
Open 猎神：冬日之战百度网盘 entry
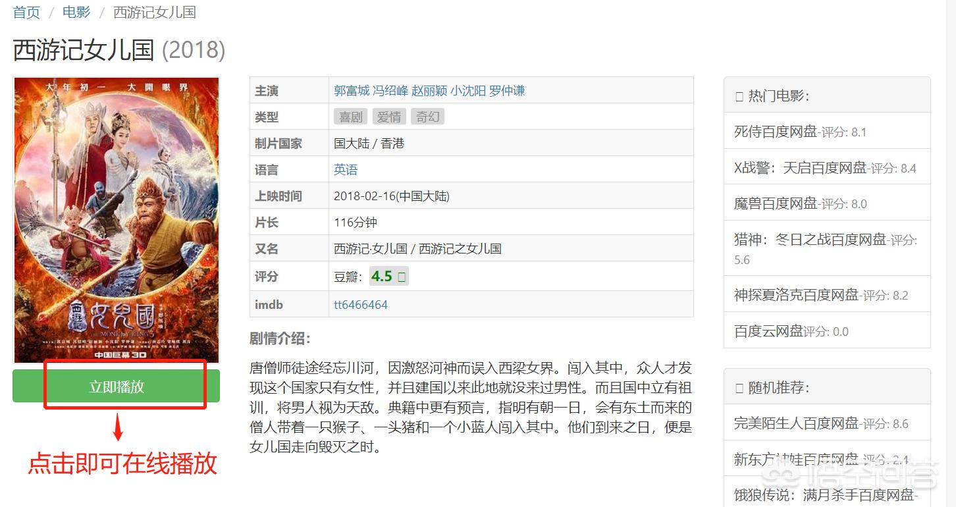[810, 239]
